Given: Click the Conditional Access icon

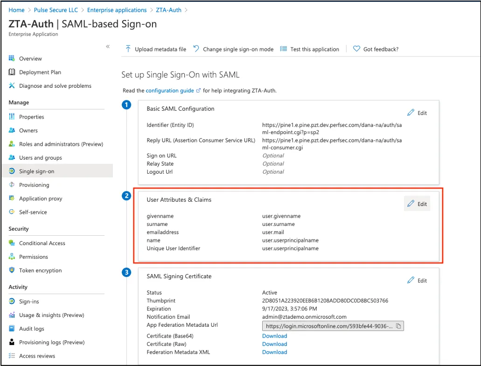Looking at the screenshot, I should [x=12, y=243].
